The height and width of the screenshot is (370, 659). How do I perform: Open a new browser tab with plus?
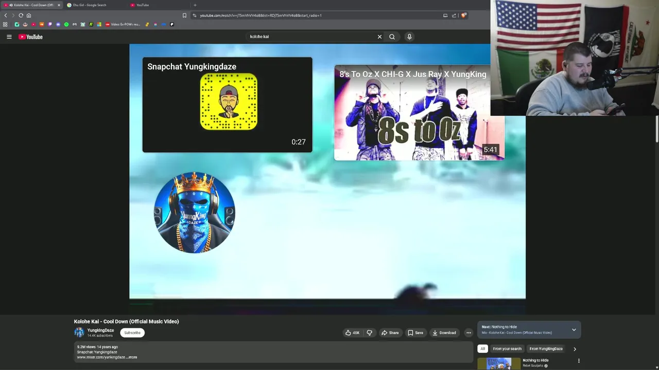tap(195, 5)
